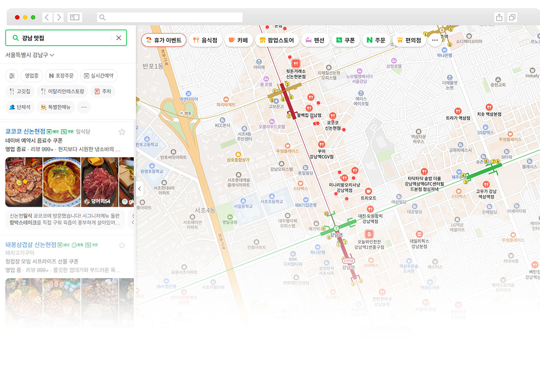Collapse the search results side panel
540x381 pixels.
[140, 189]
